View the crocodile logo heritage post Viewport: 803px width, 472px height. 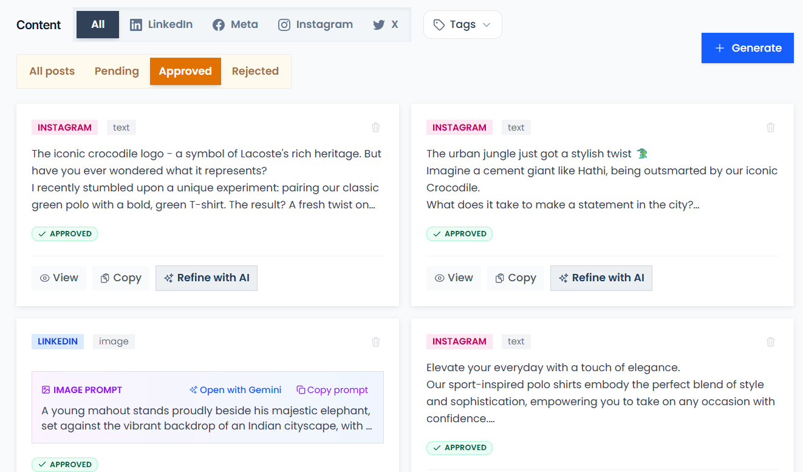(59, 278)
